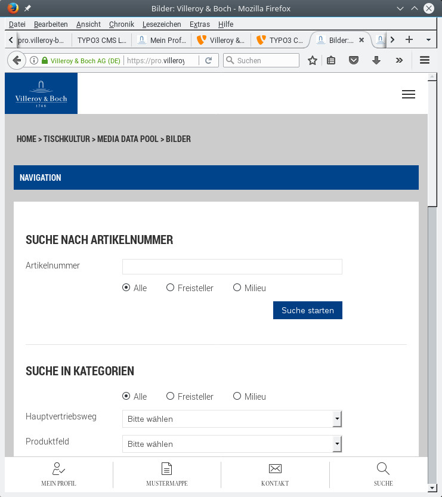Click the green padlock security icon
The image size is (442, 497).
pos(45,60)
